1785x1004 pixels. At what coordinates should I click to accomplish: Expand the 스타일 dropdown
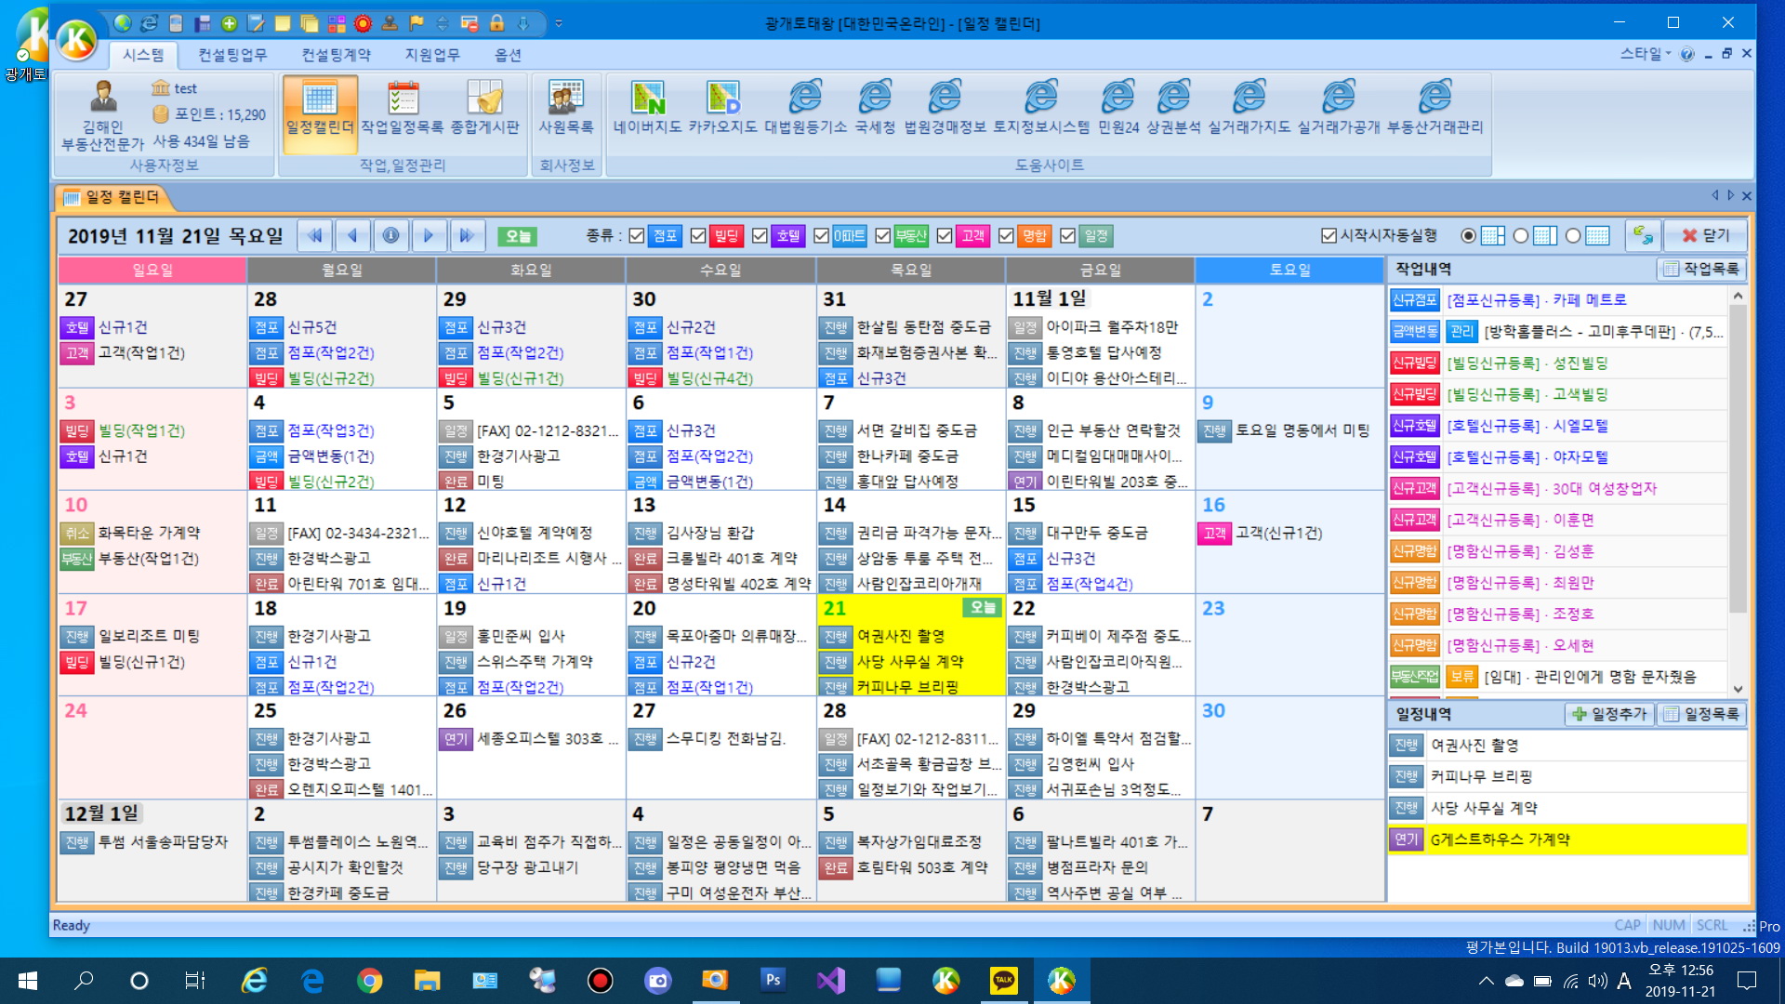pos(1645,54)
